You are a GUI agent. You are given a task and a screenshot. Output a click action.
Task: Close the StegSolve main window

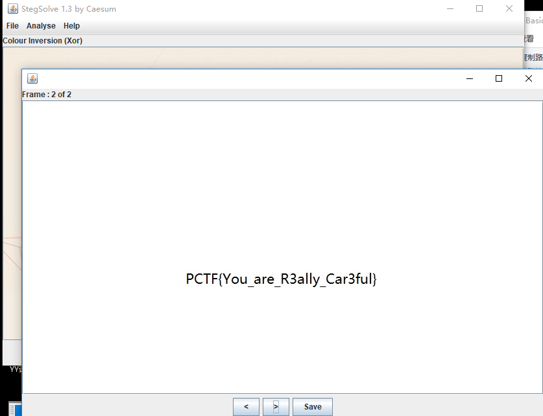tap(509, 9)
